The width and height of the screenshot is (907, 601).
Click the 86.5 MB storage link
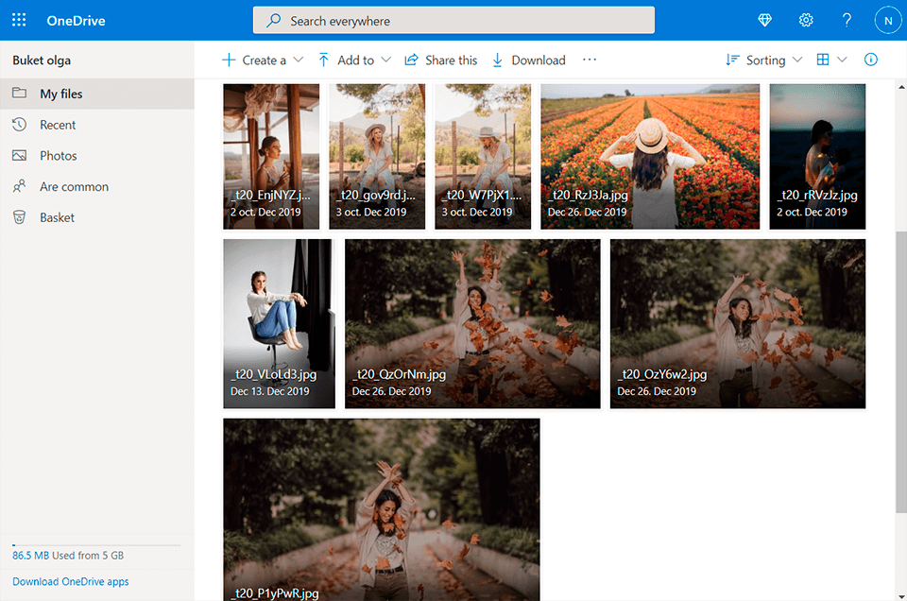pyautogui.click(x=30, y=556)
